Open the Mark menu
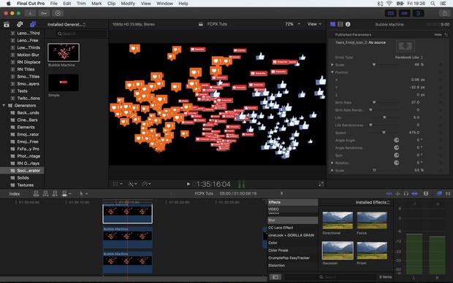Image resolution: width=453 pixels, height=283 pixels. pyautogui.click(x=96, y=4)
